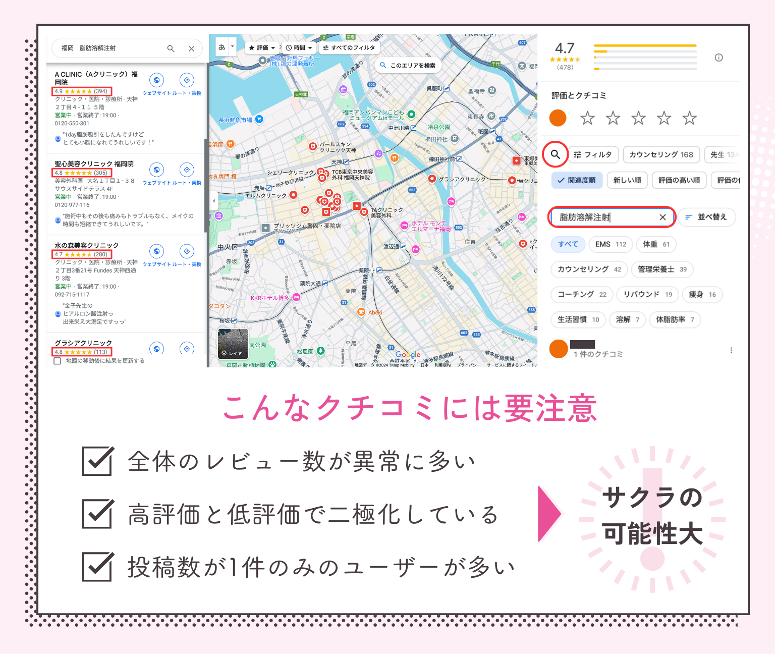The width and height of the screenshot is (775, 654).
Task: Open the three-dot menu on the reviewer row
Action: (x=731, y=350)
